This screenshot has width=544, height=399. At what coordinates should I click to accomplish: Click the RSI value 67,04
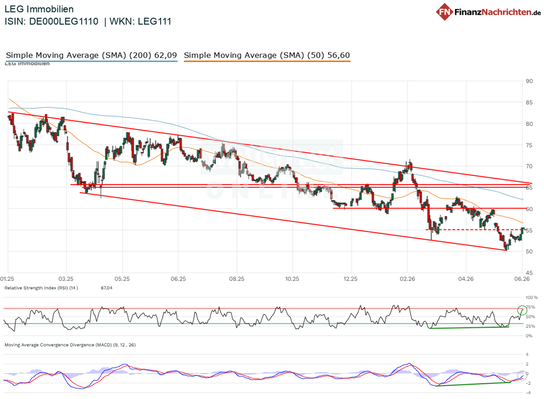coord(106,288)
